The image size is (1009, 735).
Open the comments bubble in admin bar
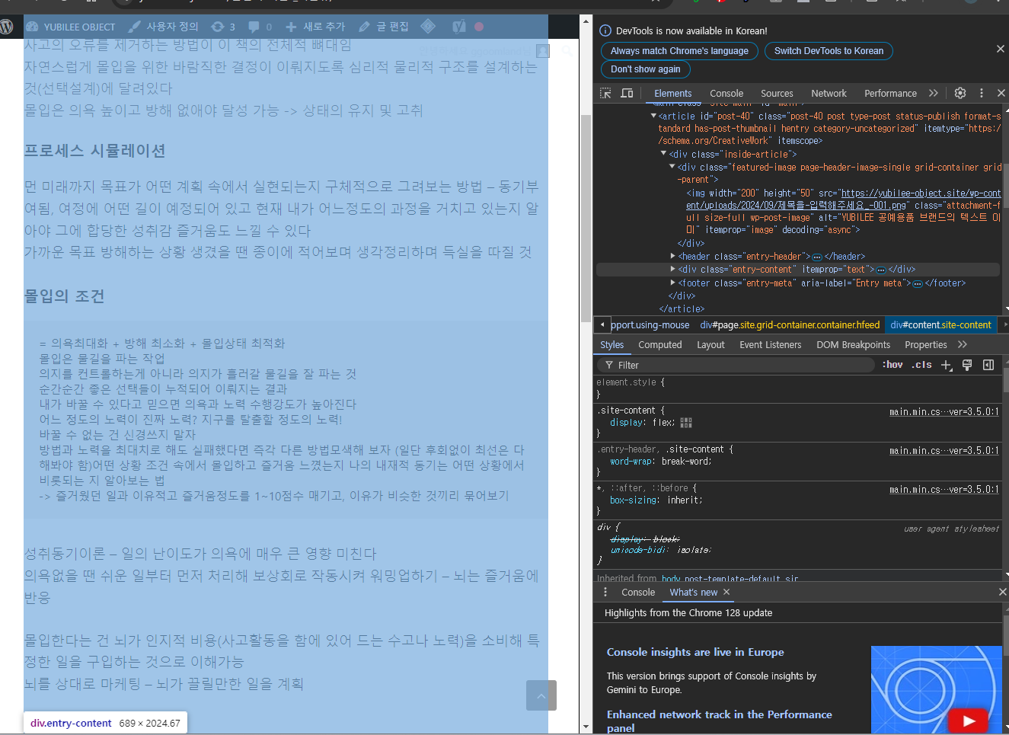(260, 27)
